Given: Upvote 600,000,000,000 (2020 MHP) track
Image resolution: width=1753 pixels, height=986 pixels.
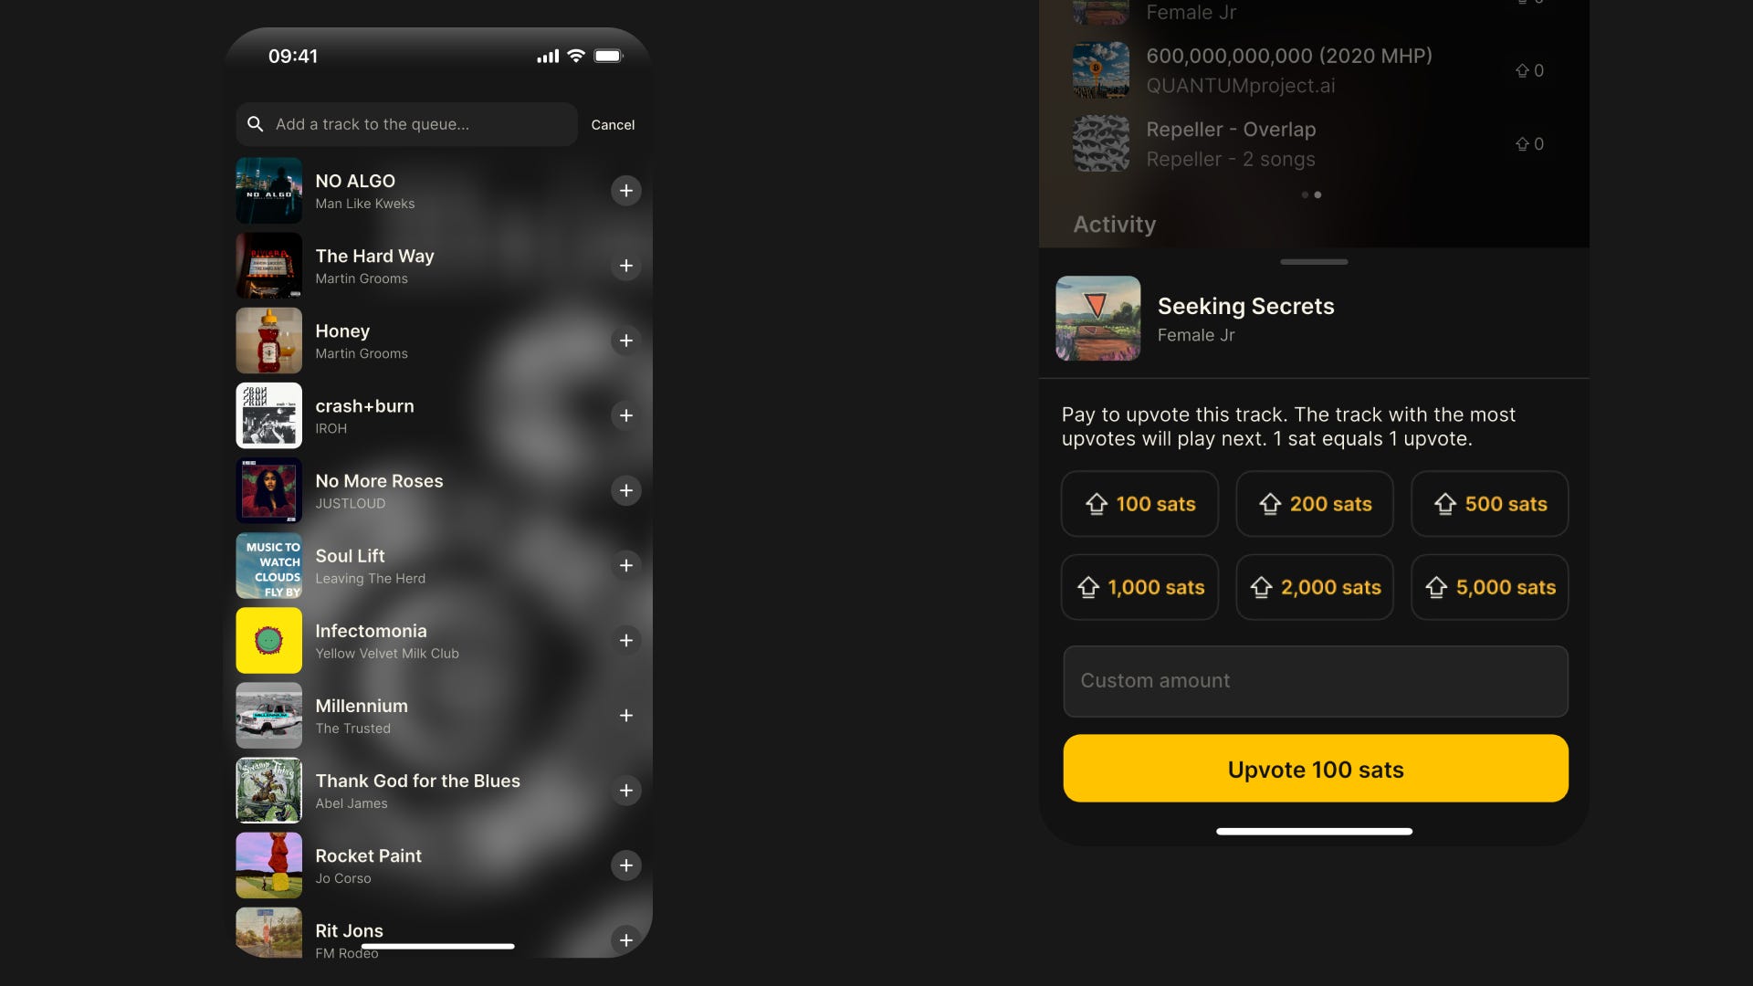Looking at the screenshot, I should pos(1522,70).
